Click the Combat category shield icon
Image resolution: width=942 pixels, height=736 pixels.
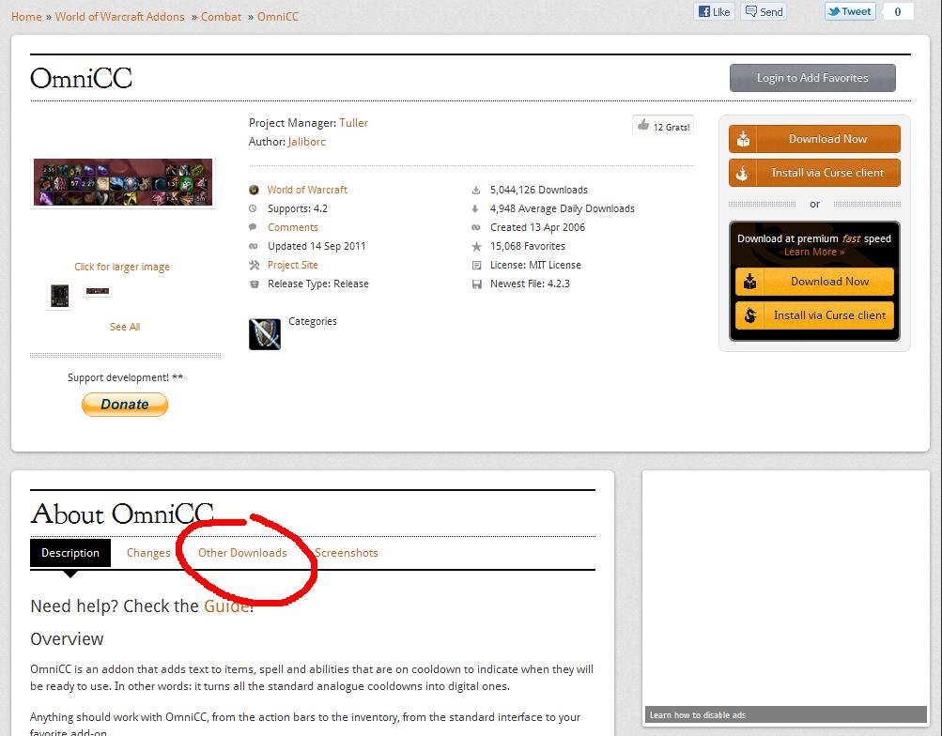264,334
